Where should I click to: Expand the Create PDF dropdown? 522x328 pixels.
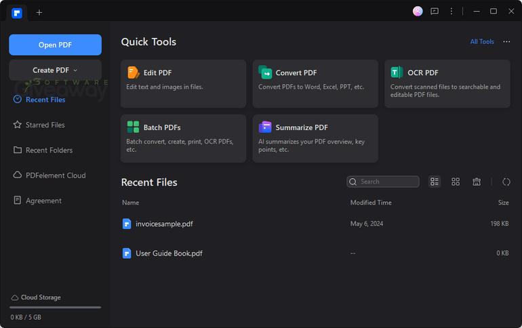tap(56, 70)
